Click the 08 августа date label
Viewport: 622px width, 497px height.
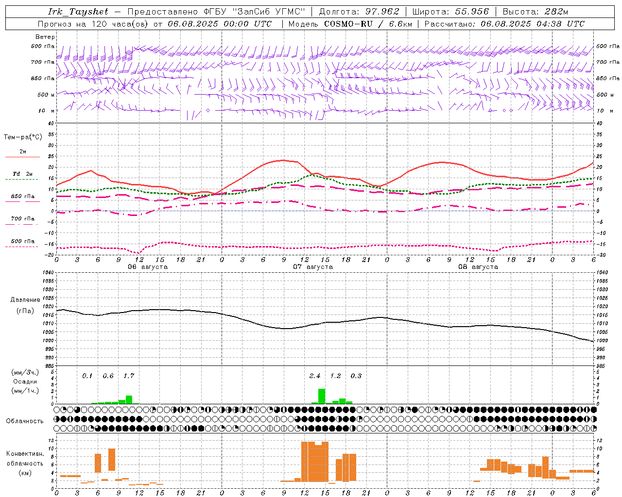[x=478, y=267]
